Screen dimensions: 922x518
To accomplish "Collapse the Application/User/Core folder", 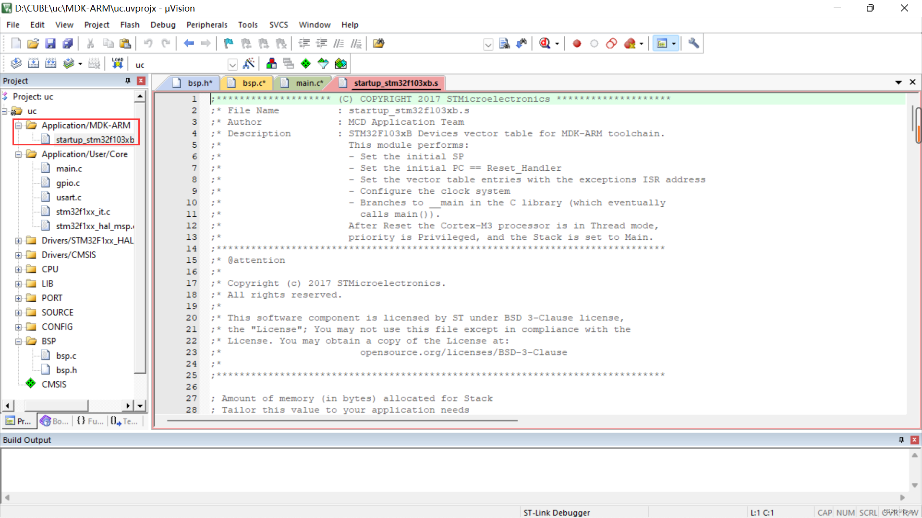I will [18, 154].
